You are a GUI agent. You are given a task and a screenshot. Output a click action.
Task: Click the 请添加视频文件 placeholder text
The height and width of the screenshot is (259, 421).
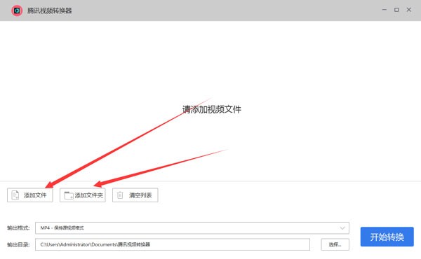click(x=212, y=109)
